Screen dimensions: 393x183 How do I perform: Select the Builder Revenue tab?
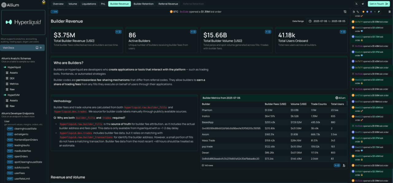coord(119,4)
